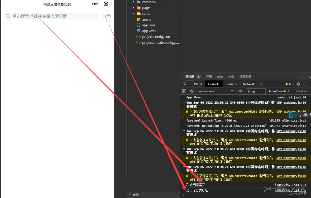The image size is (311, 198).
Task: Click the app.js JS file icon
Action: [x=139, y=20]
